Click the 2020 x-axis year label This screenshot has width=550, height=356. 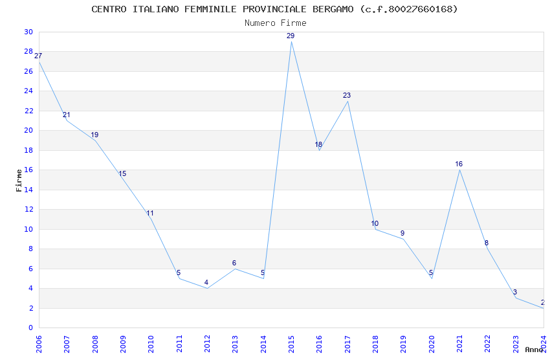[432, 344]
